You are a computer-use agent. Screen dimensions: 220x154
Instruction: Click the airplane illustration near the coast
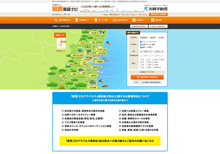point(100,72)
